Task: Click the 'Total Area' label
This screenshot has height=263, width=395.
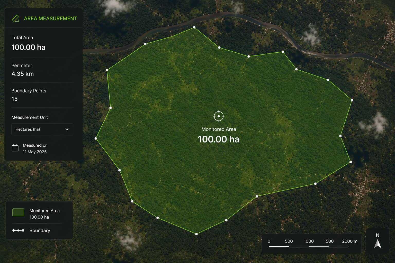Action: (x=22, y=37)
